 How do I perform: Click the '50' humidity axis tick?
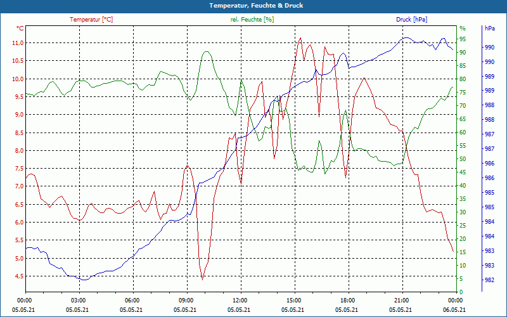(x=463, y=159)
